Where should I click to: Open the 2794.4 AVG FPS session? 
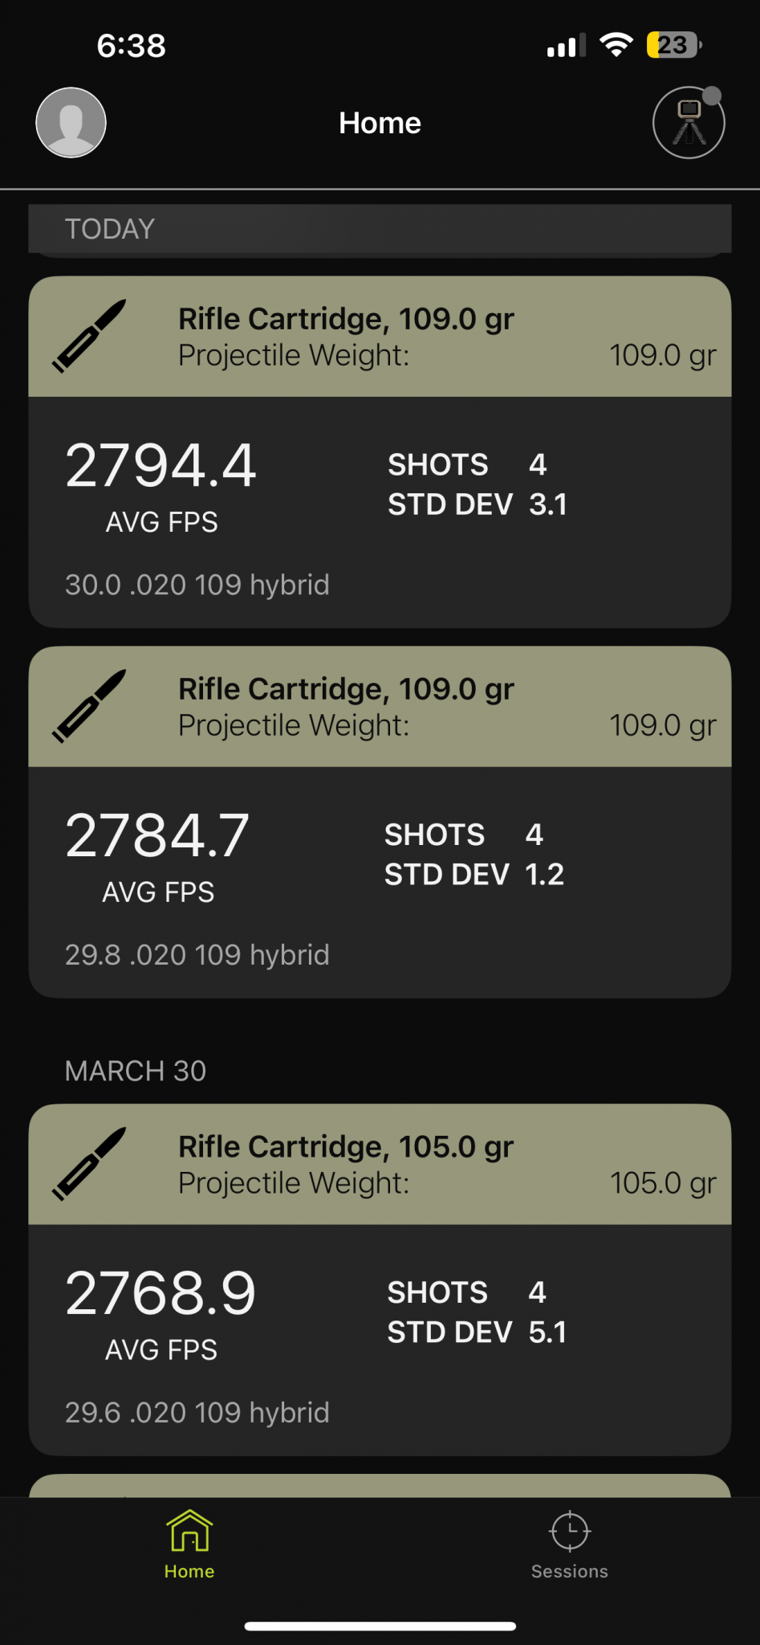click(x=161, y=467)
